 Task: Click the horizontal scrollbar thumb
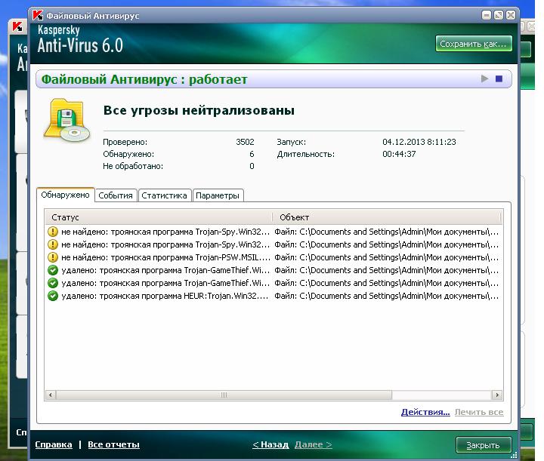[224, 395]
